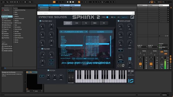Select the Drums category icon

pyautogui.click(x=3, y=19)
